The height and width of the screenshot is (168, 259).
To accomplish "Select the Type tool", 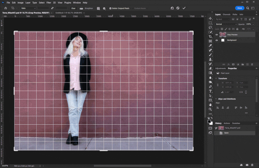I will click(x=210, y=91).
